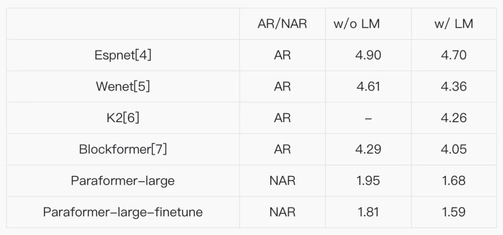Image resolution: width=503 pixels, height=235 pixels.
Task: Click the Paraformer-large row label
Action: [123, 181]
